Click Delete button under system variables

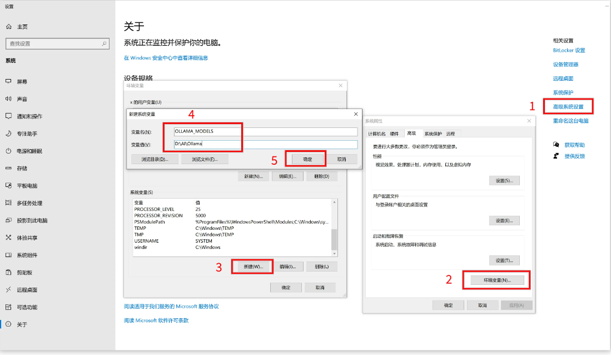pos(321,267)
